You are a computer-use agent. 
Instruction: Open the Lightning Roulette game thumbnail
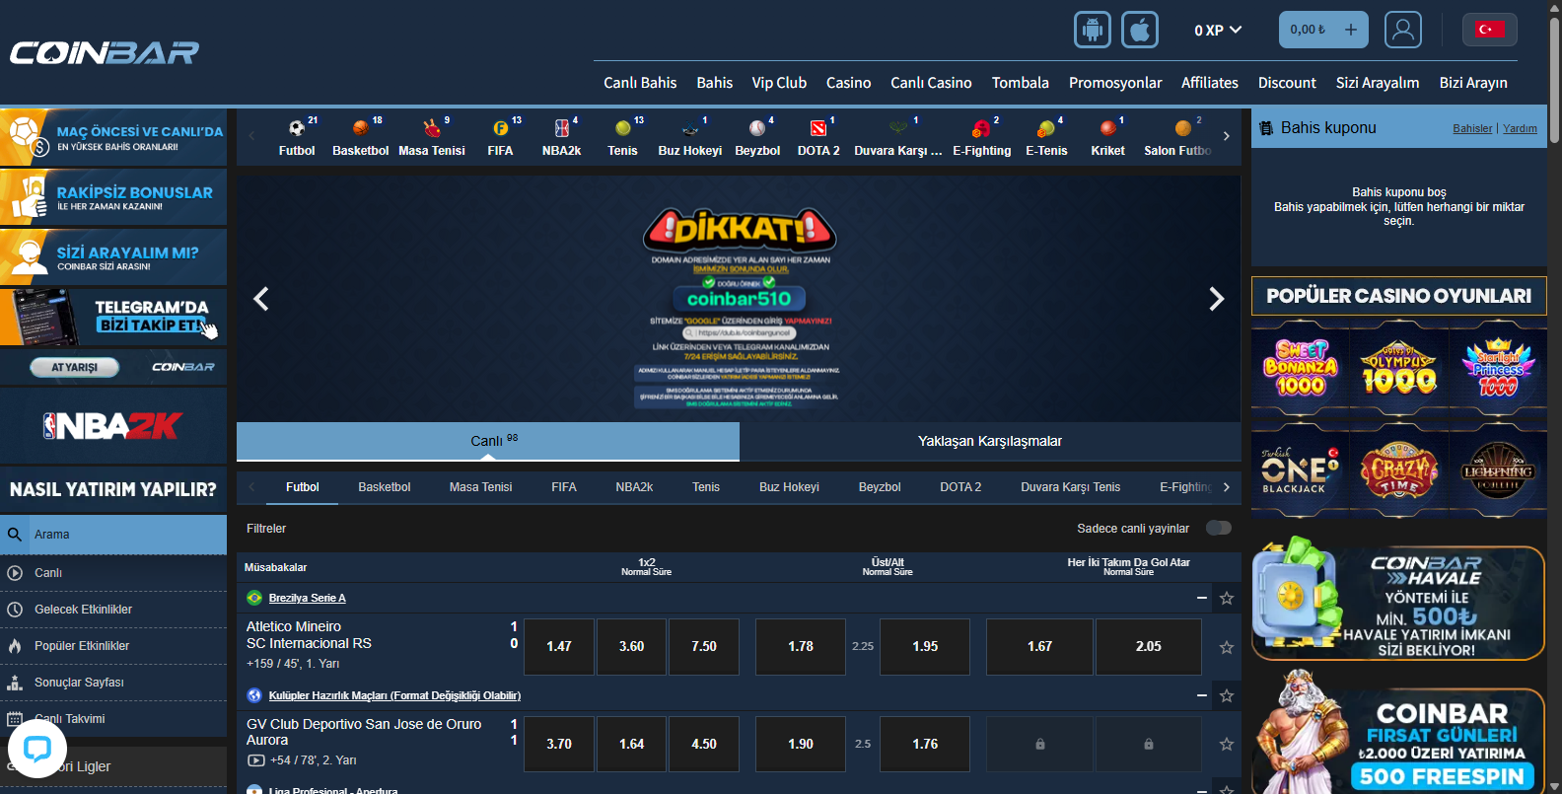coord(1497,470)
